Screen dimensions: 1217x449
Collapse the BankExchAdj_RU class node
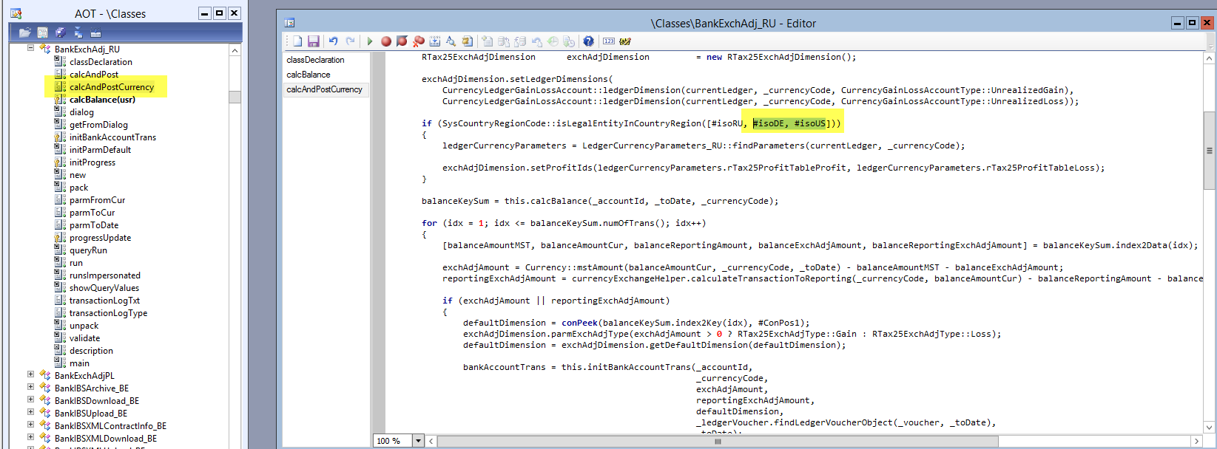(30, 48)
